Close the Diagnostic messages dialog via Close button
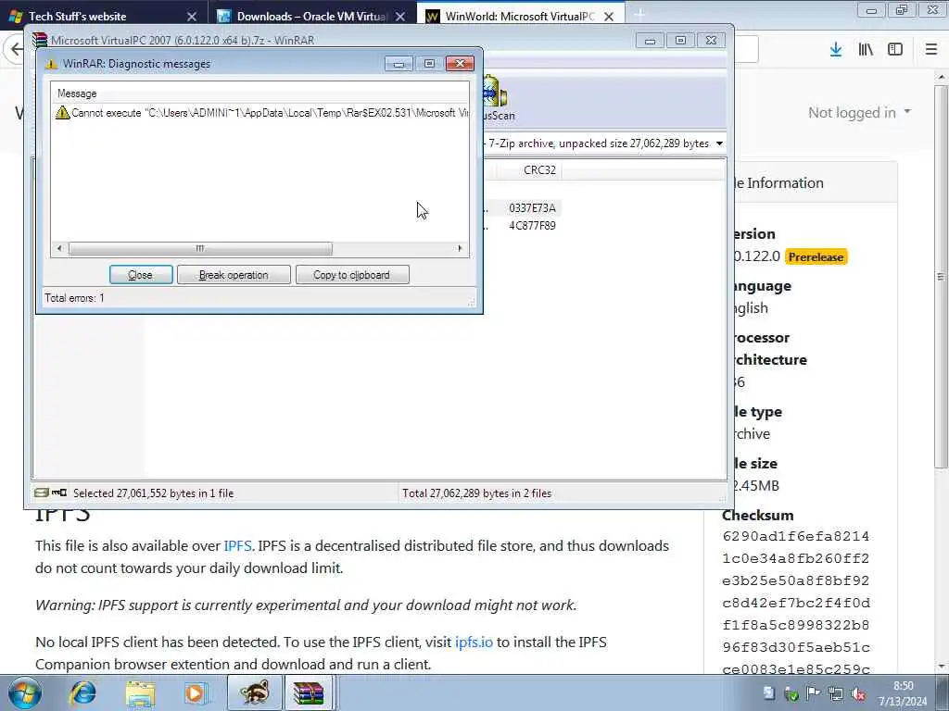This screenshot has width=949, height=711. pyautogui.click(x=141, y=275)
